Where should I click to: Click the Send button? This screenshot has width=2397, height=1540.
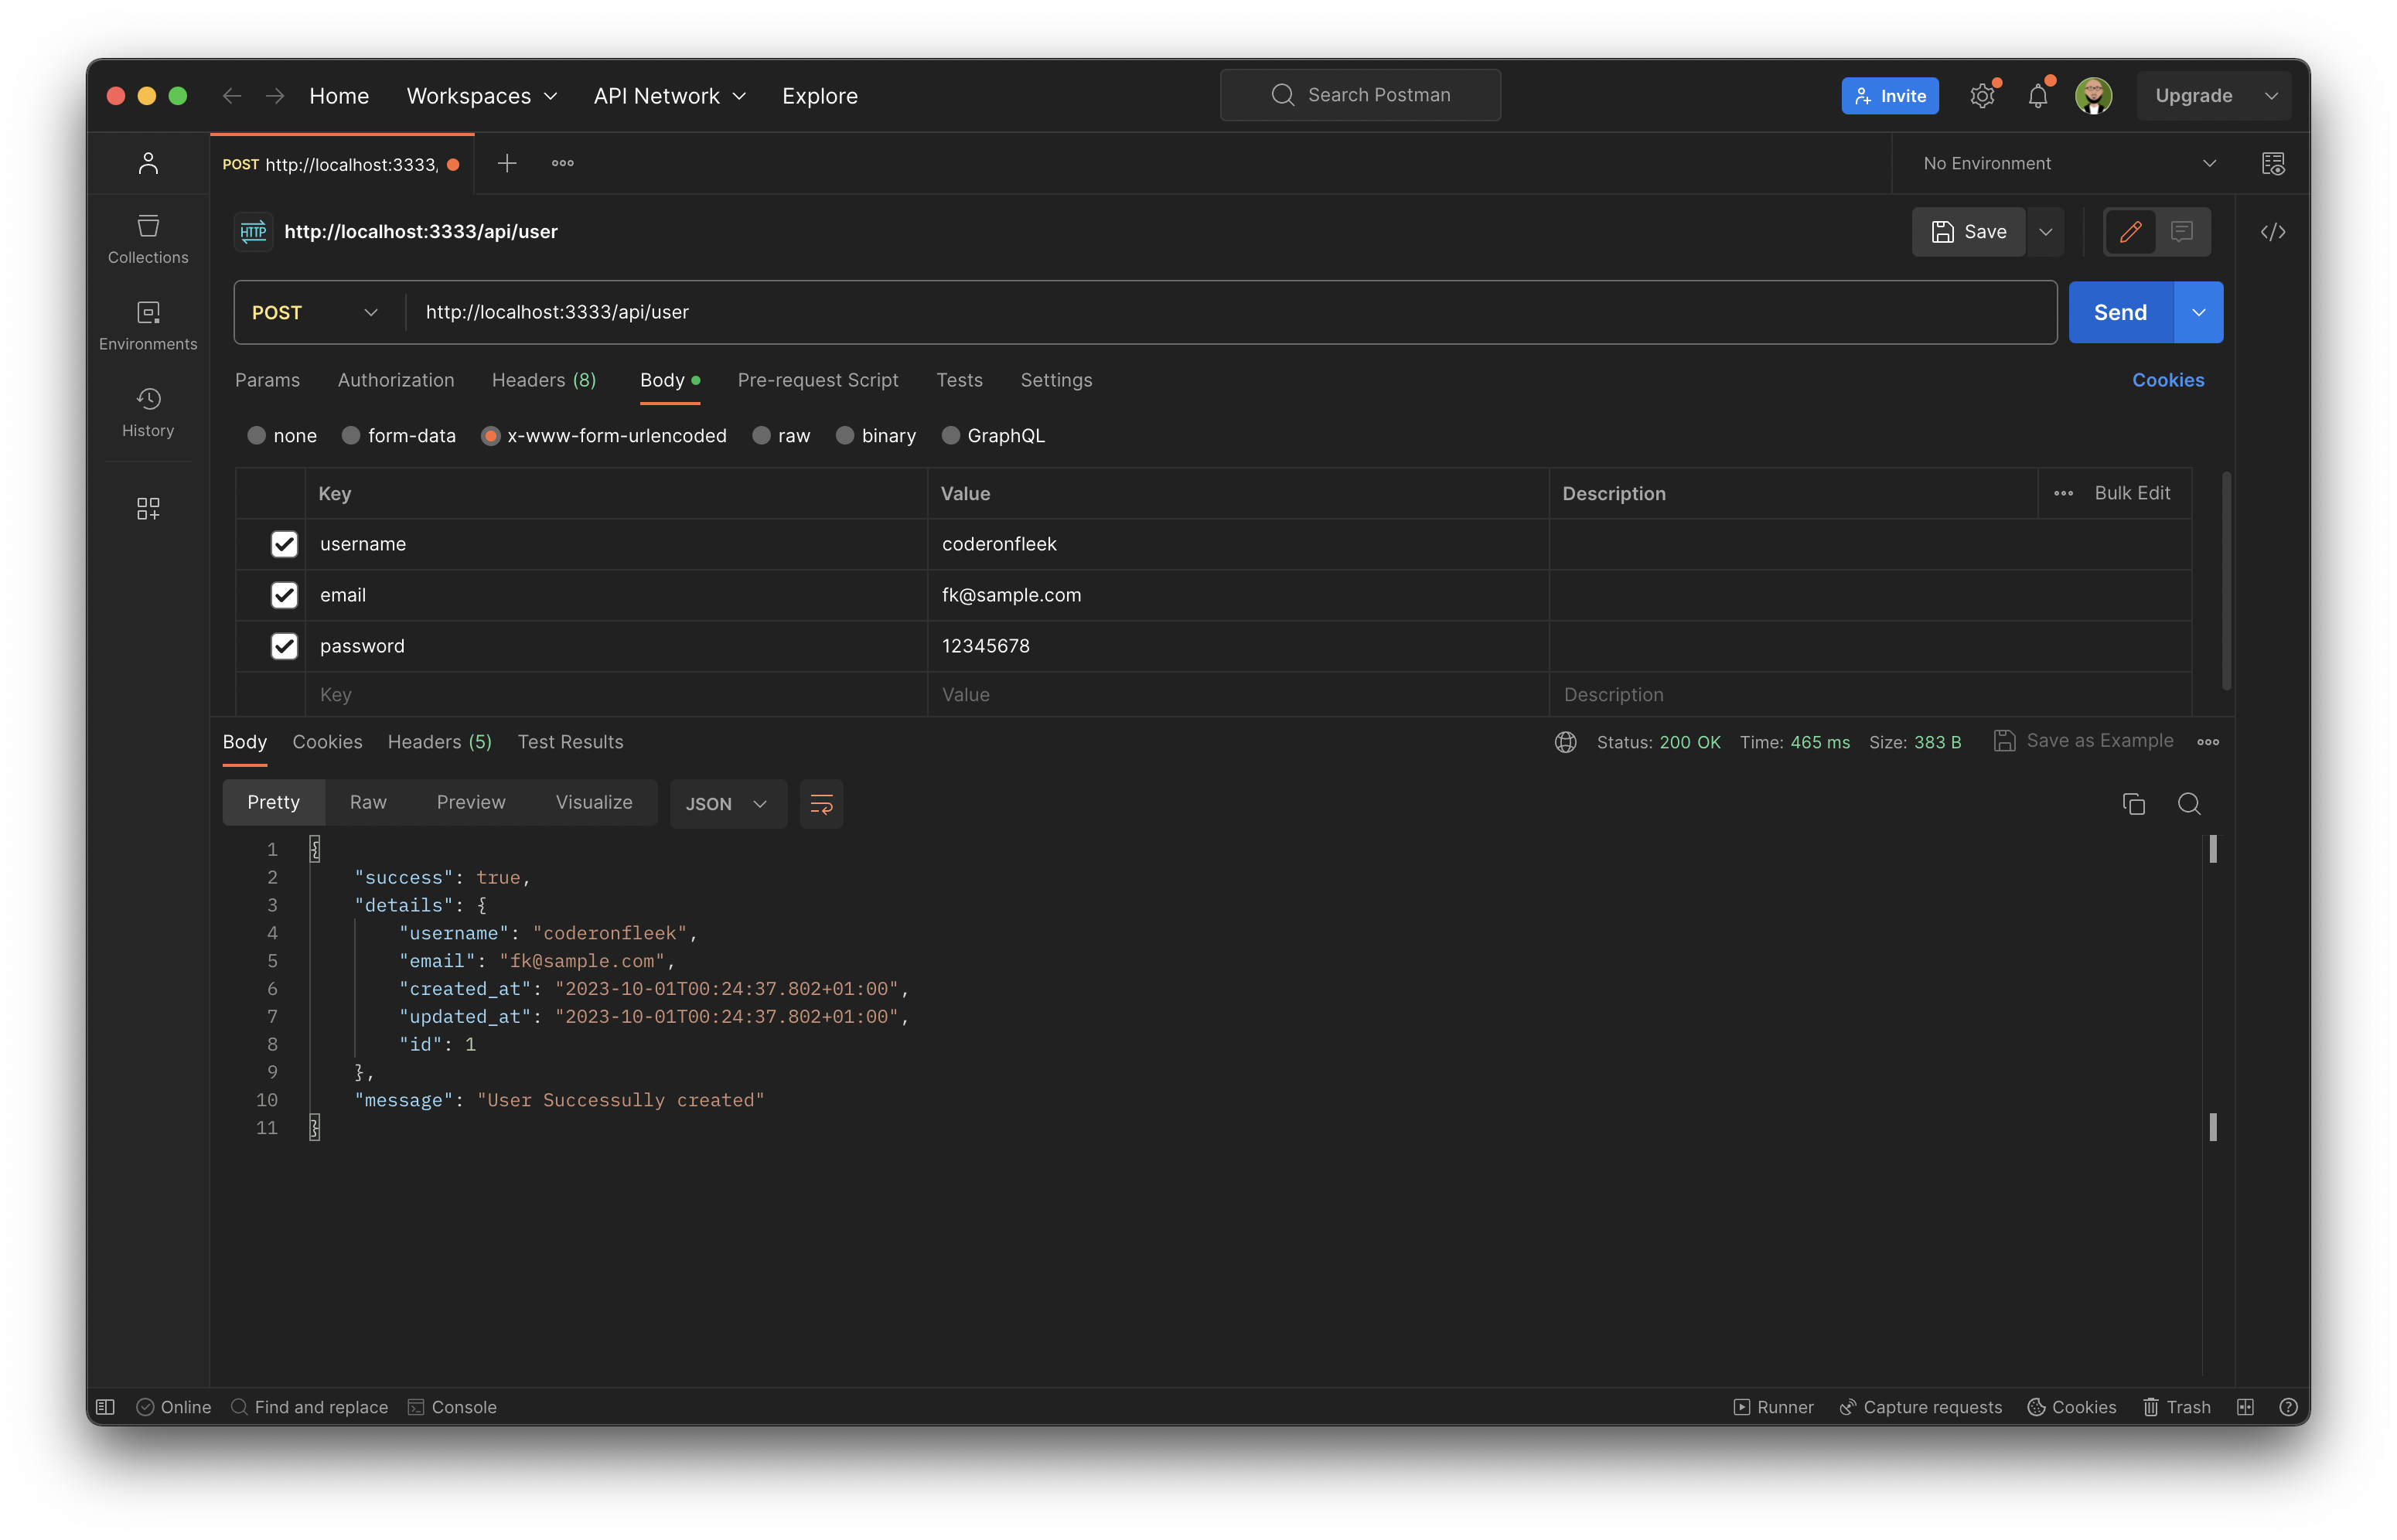coord(2120,313)
